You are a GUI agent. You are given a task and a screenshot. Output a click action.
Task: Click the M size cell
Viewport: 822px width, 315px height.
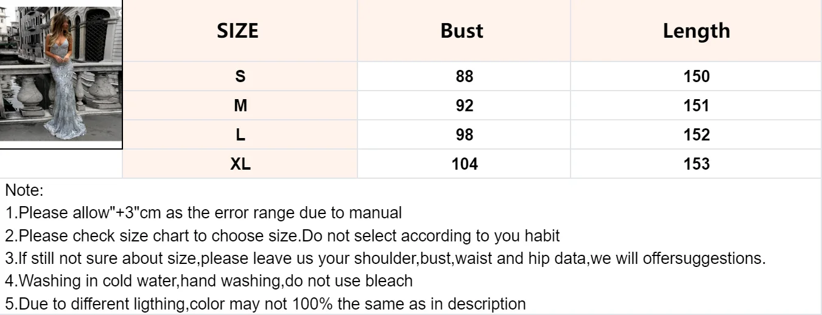(x=240, y=105)
